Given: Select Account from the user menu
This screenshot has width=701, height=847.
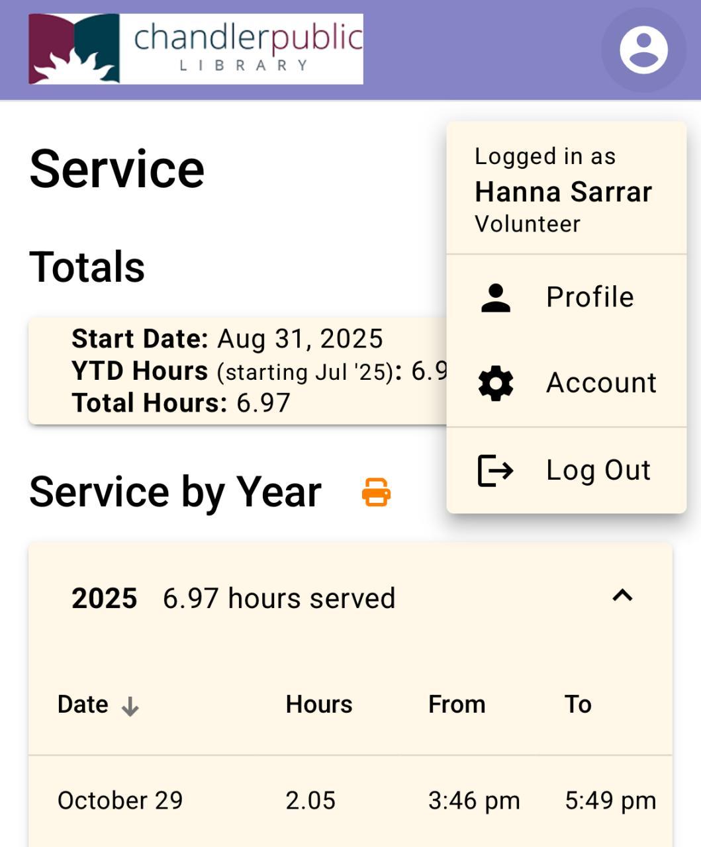Looking at the screenshot, I should pos(600,383).
